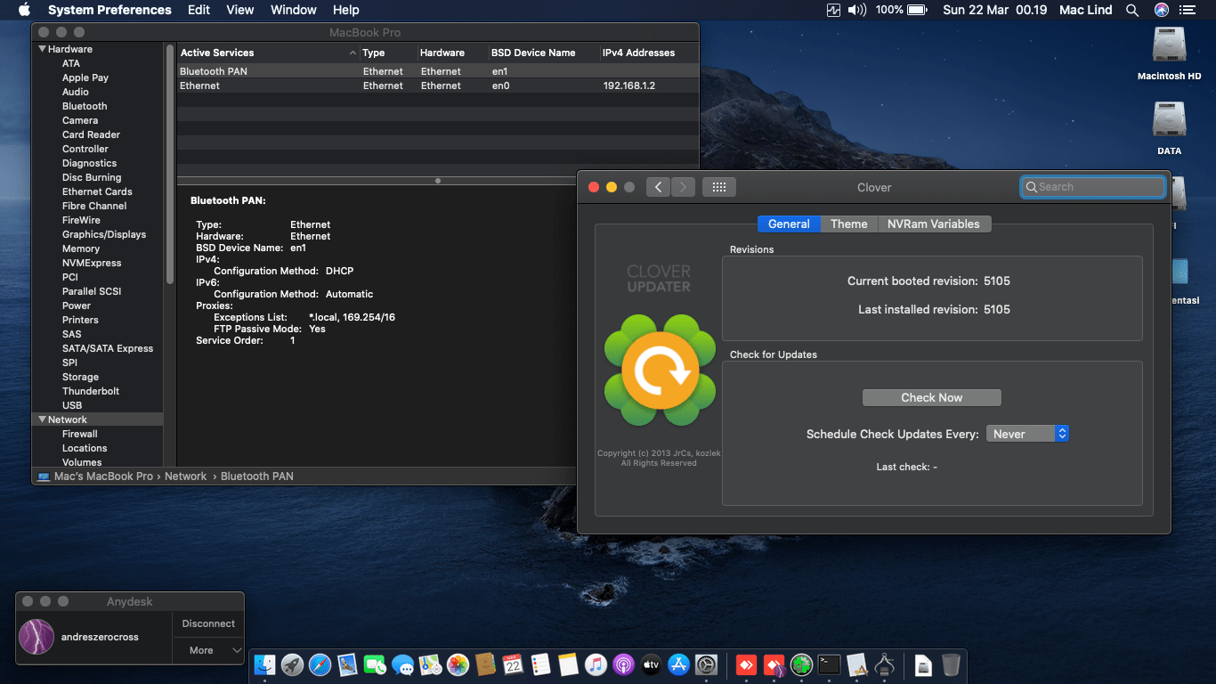Select SATA/SATA Express in sidebar
Viewport: 1216px width, 684px height.
tap(108, 348)
